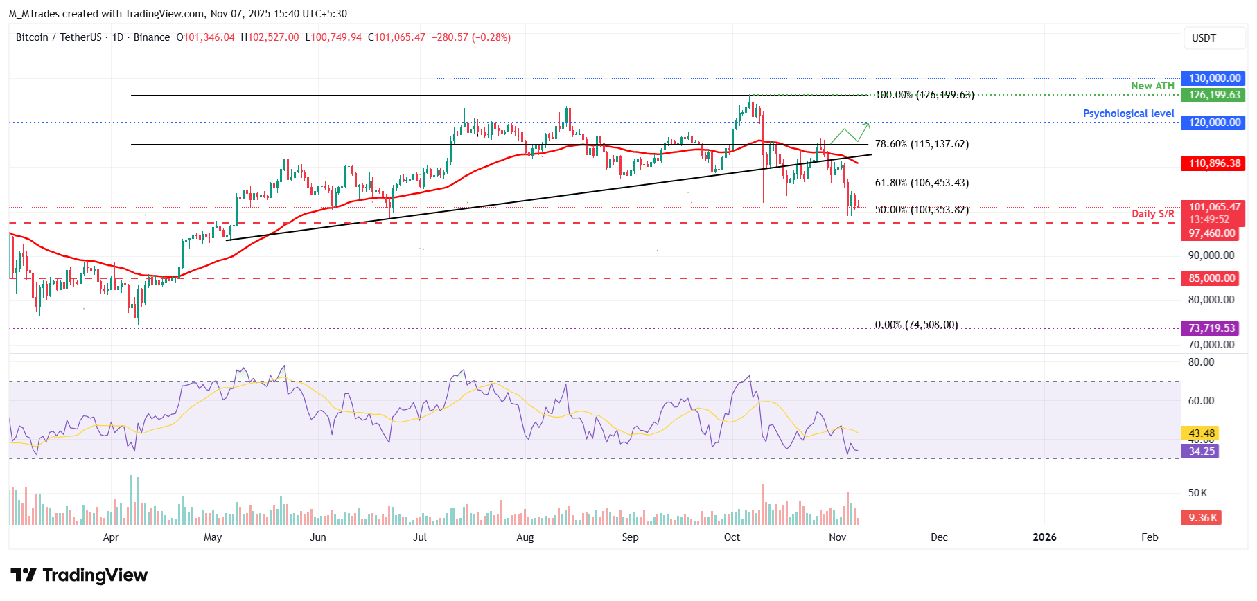Image resolution: width=1257 pixels, height=601 pixels.
Task: Click the green projected price arrow
Action: [851, 133]
